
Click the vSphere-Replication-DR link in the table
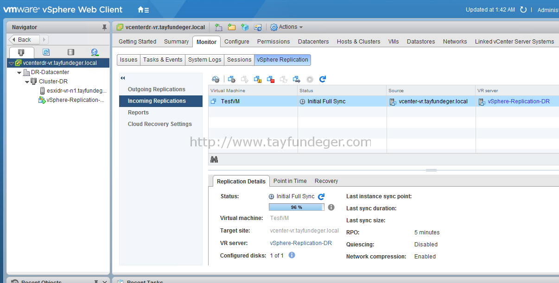click(x=519, y=101)
